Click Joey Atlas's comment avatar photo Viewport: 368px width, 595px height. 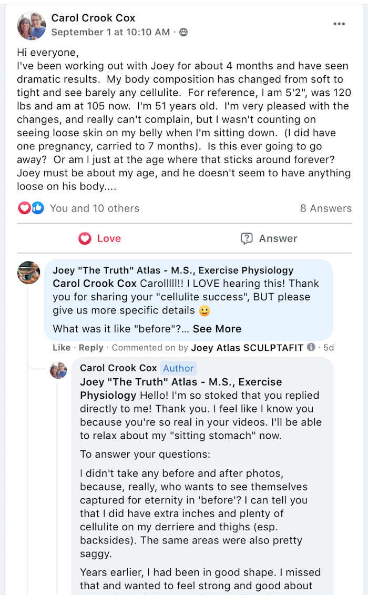click(x=28, y=273)
